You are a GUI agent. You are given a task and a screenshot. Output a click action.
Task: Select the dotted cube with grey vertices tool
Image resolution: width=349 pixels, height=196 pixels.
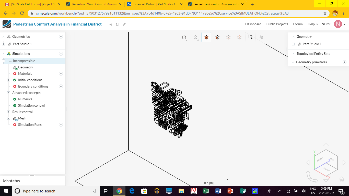228,37
